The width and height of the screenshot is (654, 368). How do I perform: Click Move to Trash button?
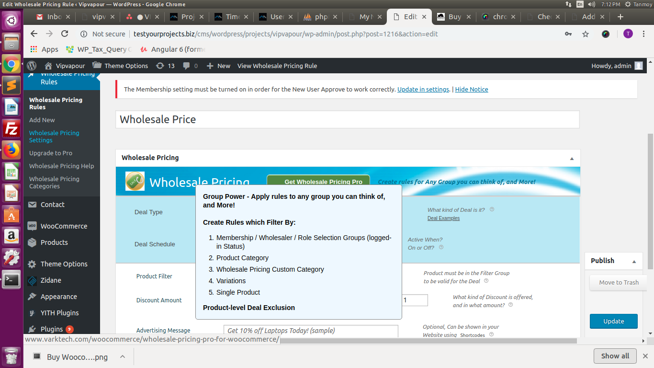(619, 282)
